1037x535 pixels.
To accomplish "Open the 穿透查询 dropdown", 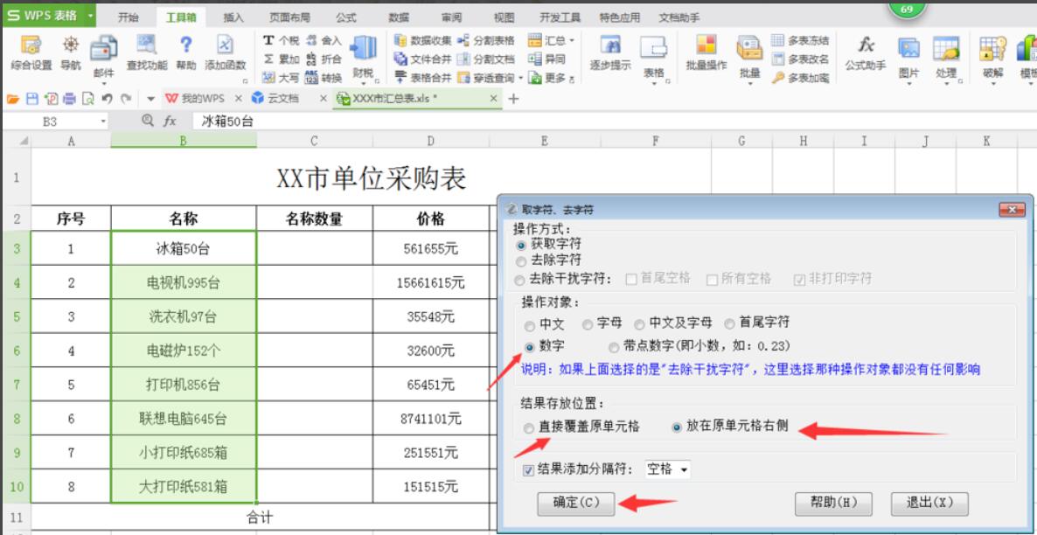I will 521,78.
